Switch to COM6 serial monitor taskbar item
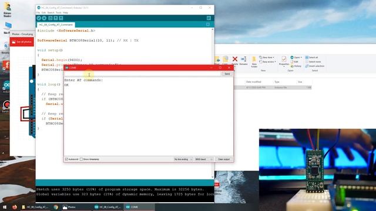 pos(139,207)
